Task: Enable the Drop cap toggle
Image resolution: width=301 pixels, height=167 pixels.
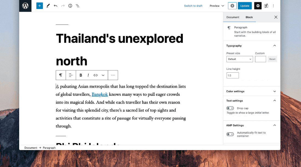Action: [x=230, y=108]
